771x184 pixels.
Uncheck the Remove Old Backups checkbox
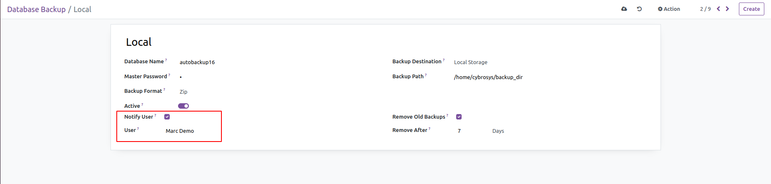coord(459,117)
